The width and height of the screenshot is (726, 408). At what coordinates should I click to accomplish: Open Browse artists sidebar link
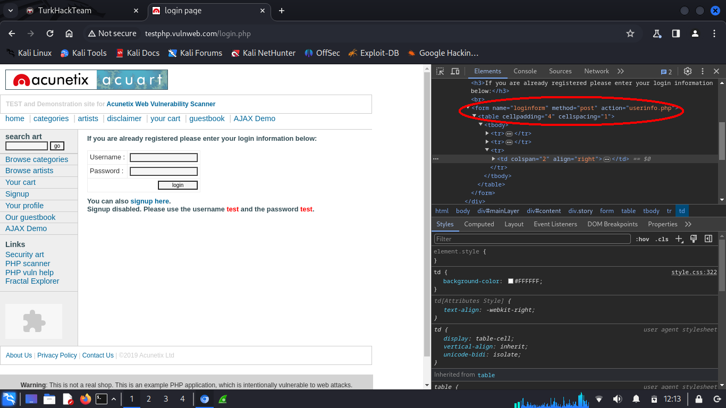click(x=29, y=171)
